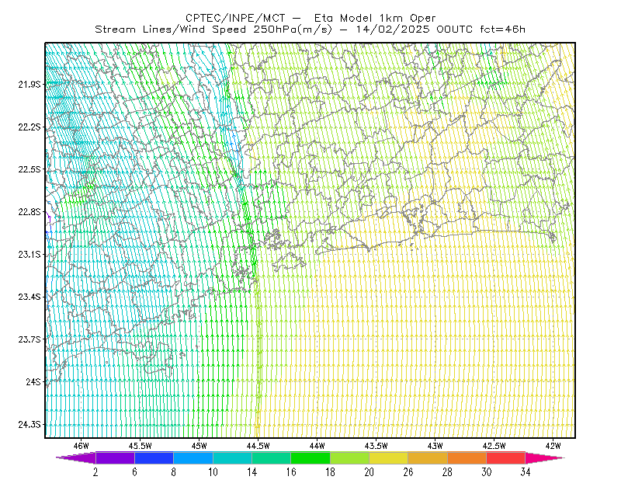Screen dimensions: 621x480
Task: Select the '23.7S' latitude label
Action: pos(29,339)
